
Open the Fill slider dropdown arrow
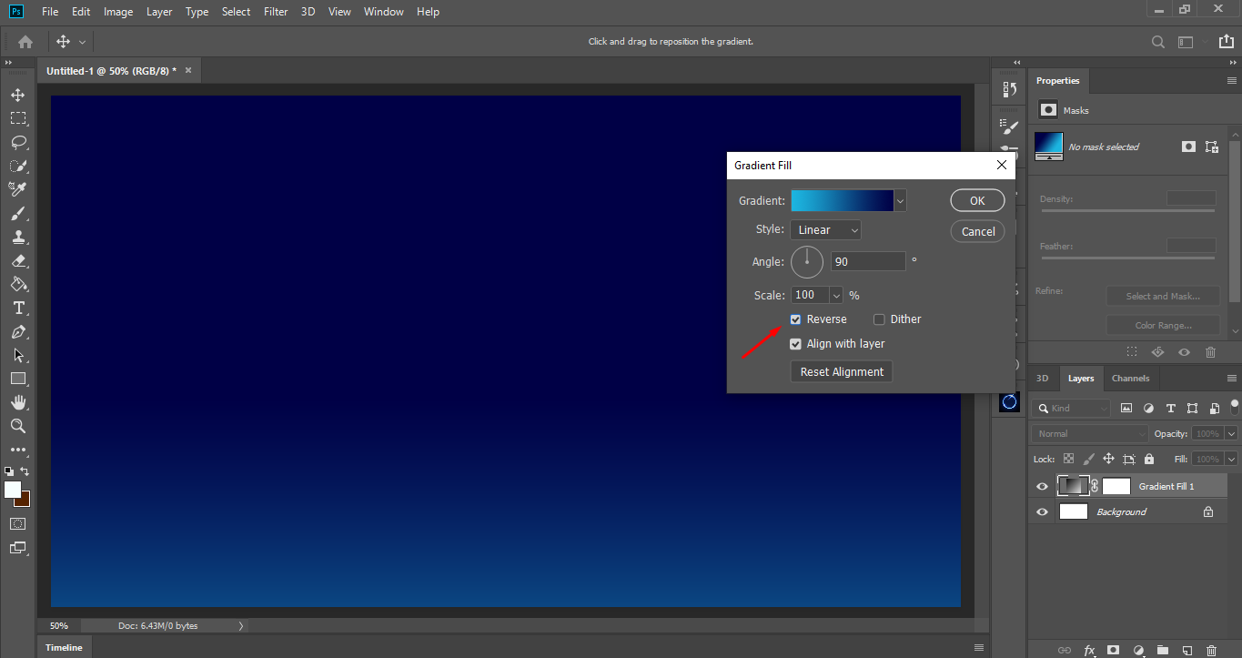(x=1231, y=460)
